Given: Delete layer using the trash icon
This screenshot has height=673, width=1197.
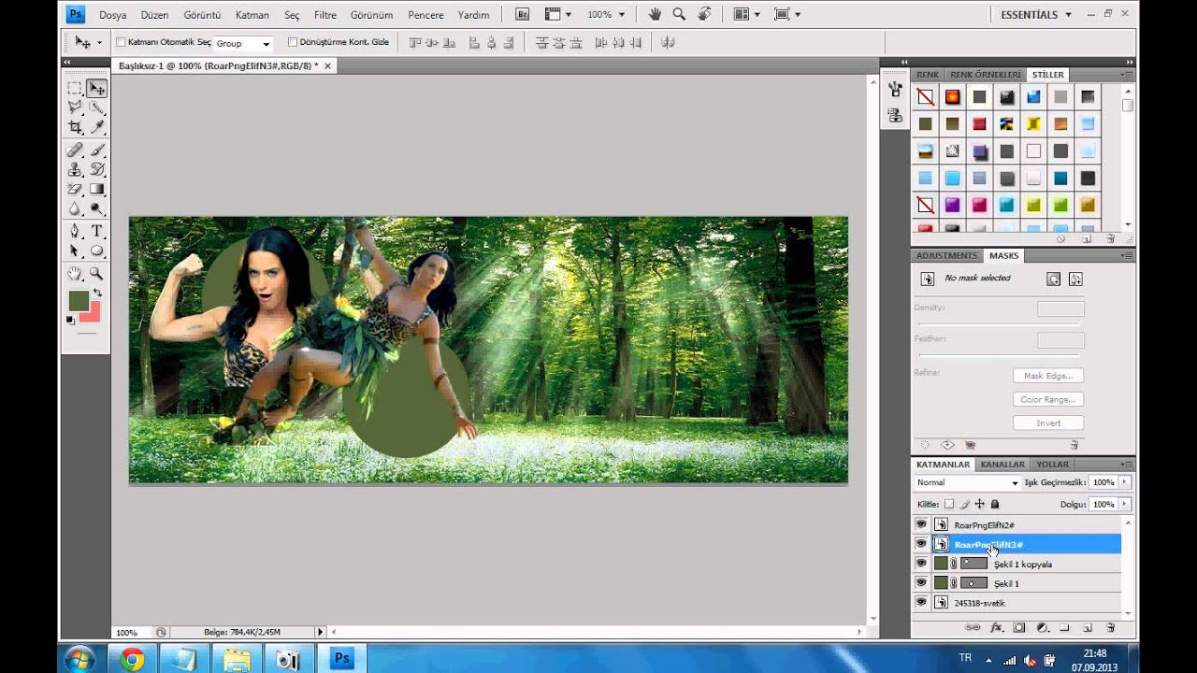Looking at the screenshot, I should pyautogui.click(x=1111, y=628).
